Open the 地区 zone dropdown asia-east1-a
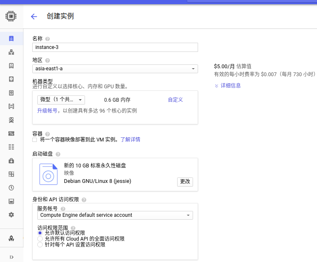 coord(115,69)
